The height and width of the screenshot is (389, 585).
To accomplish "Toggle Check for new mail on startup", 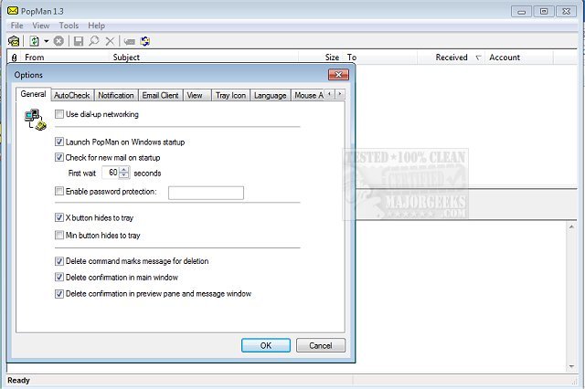I will click(x=58, y=157).
